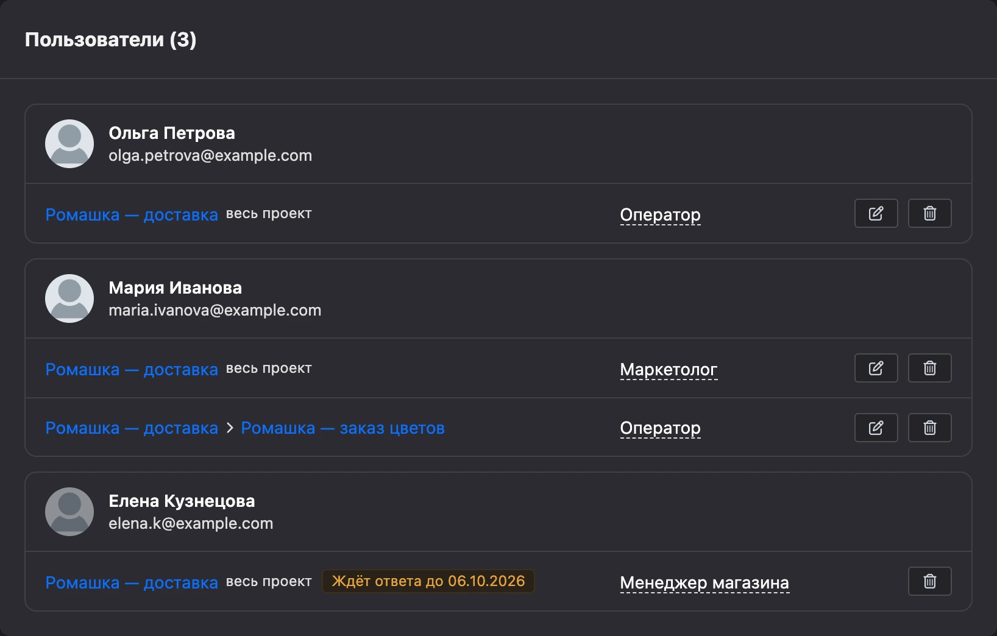The height and width of the screenshot is (636, 997).
Task: Click Мария Иванова's avatar picture
Action: click(x=69, y=299)
